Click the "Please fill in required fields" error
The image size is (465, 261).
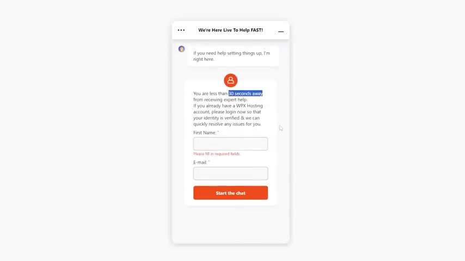point(217,154)
